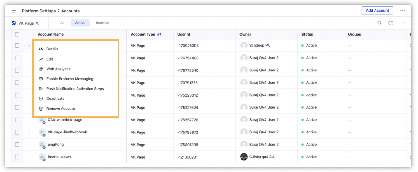Screen dimensions: 418x172
Task: Switch to the Inactive tab
Action: 102,23
